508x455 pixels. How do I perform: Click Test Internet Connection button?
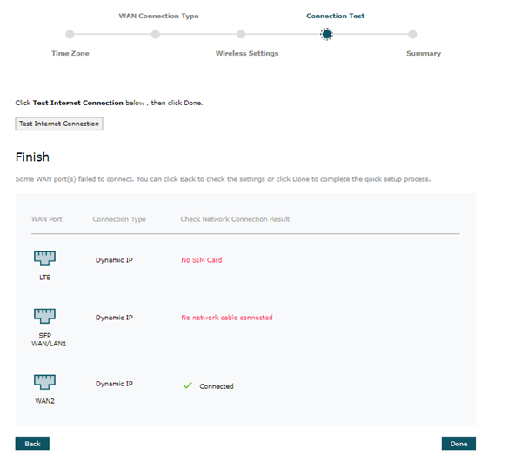coord(59,124)
